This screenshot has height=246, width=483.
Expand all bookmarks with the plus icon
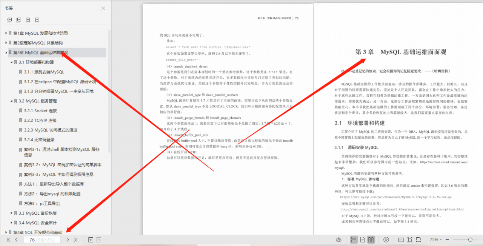[x=9, y=20]
